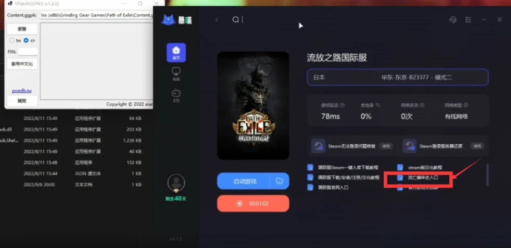Open the poedb.tw hyperlink
The height and width of the screenshot is (248, 511).
pyautogui.click(x=22, y=90)
